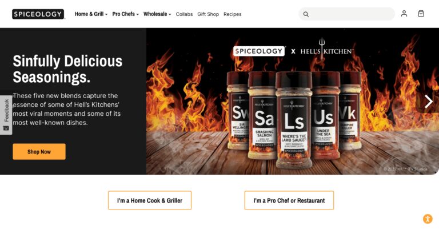The height and width of the screenshot is (230, 439).
Task: Choose I'm a Pro Chef or Restaurant
Action: point(289,200)
